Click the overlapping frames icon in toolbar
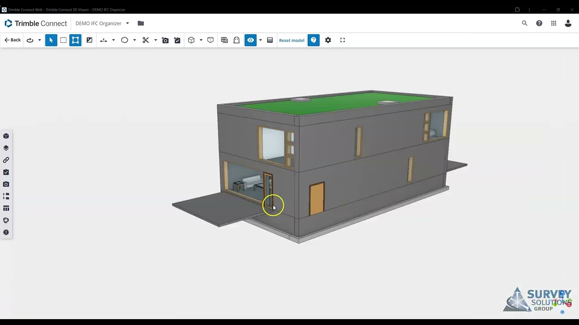The width and height of the screenshot is (579, 325). coord(224,40)
